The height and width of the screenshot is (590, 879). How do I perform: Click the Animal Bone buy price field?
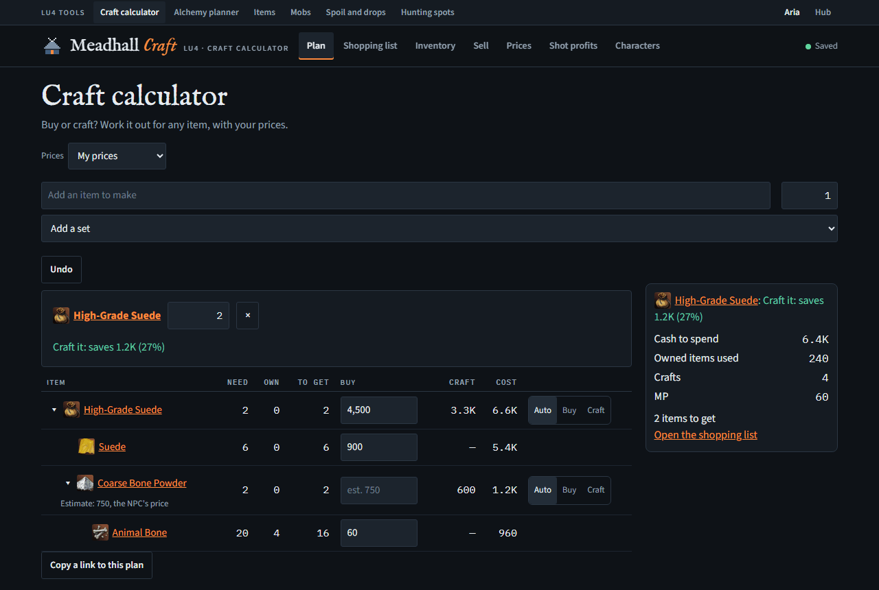pyautogui.click(x=379, y=533)
